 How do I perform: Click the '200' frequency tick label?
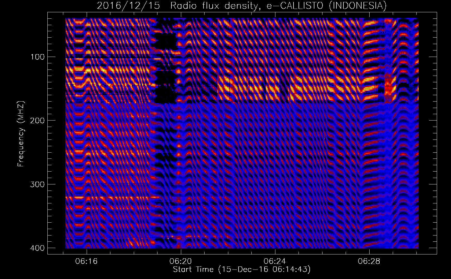pyautogui.click(x=37, y=121)
